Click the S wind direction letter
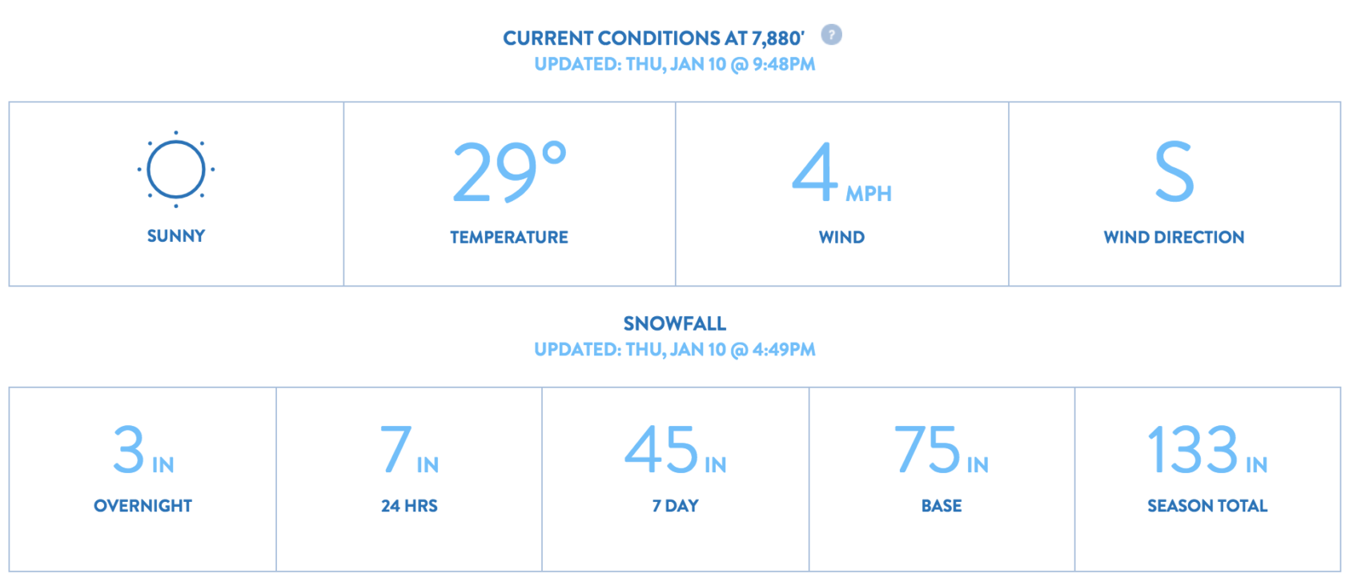1361x582 pixels. tap(1174, 171)
